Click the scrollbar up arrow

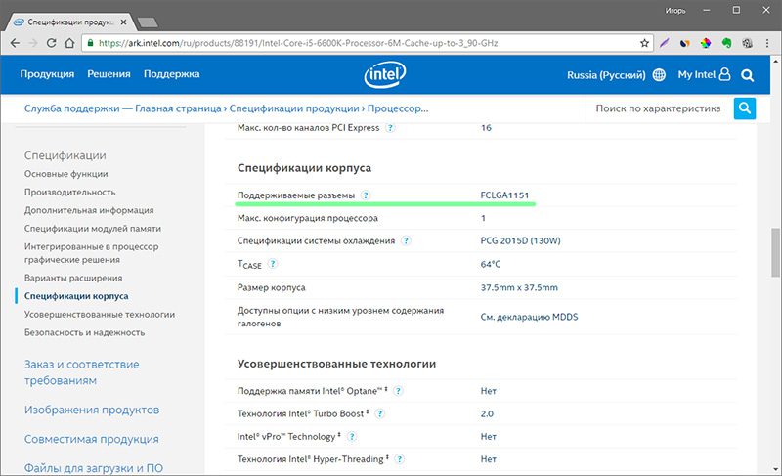click(x=775, y=61)
